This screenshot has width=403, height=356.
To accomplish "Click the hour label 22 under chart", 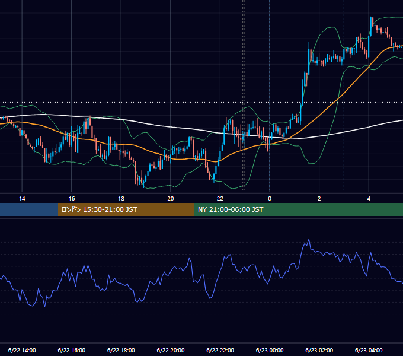I will coord(220,199).
